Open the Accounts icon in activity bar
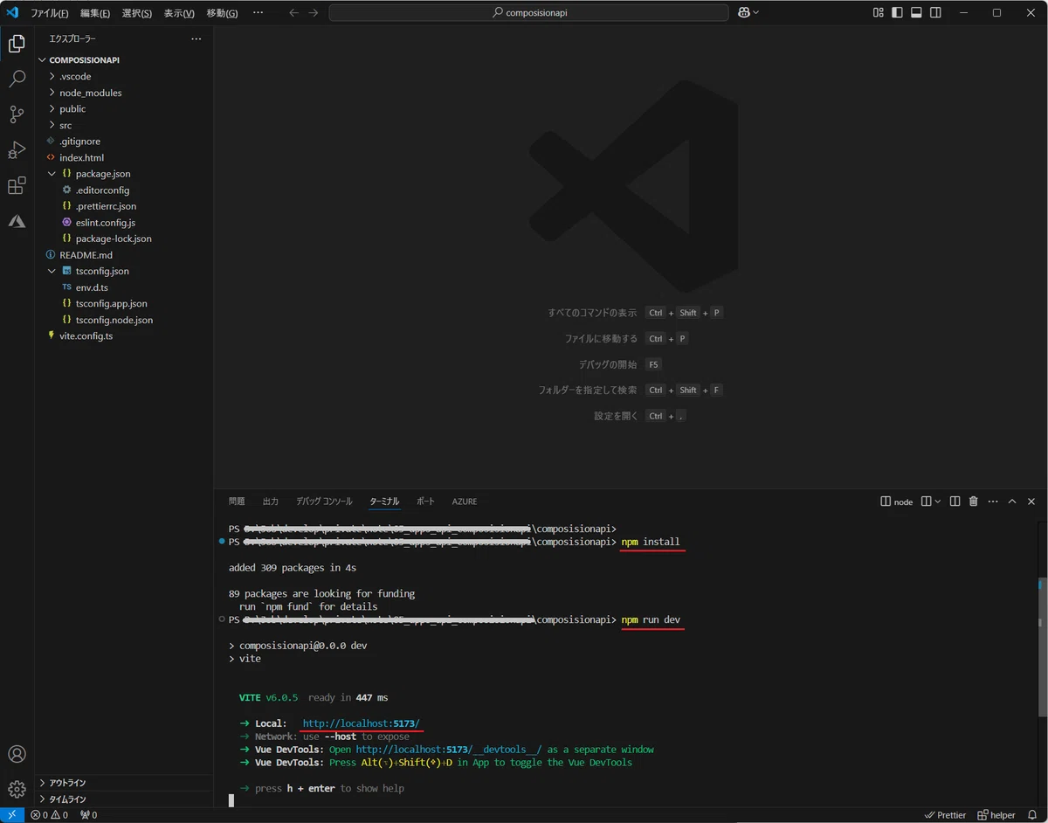 pyautogui.click(x=17, y=754)
